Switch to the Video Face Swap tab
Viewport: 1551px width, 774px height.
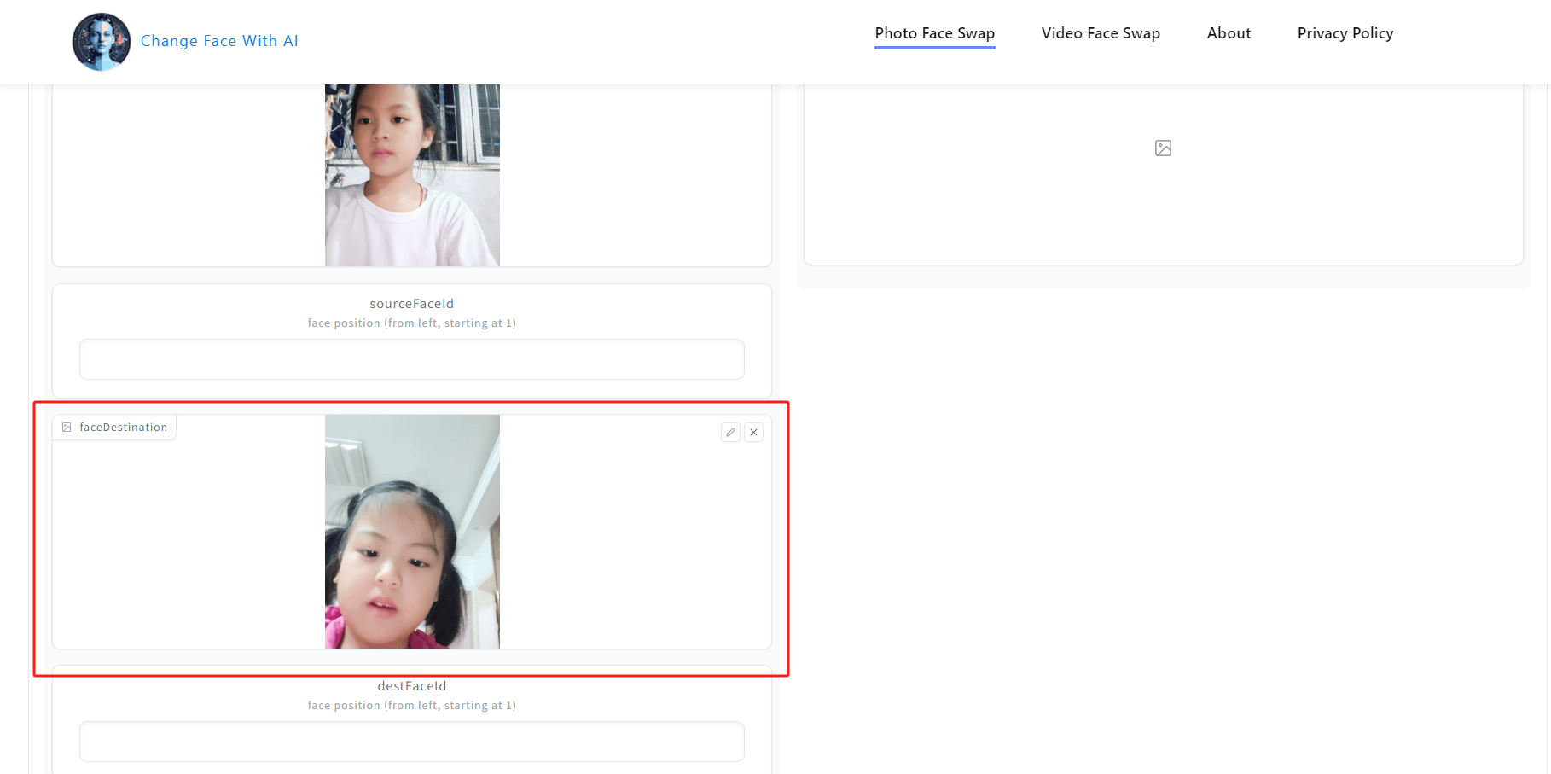(x=1101, y=33)
